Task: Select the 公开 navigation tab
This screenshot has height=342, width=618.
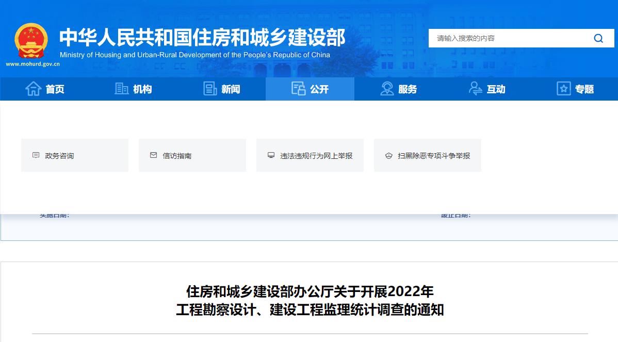Action: [310, 89]
